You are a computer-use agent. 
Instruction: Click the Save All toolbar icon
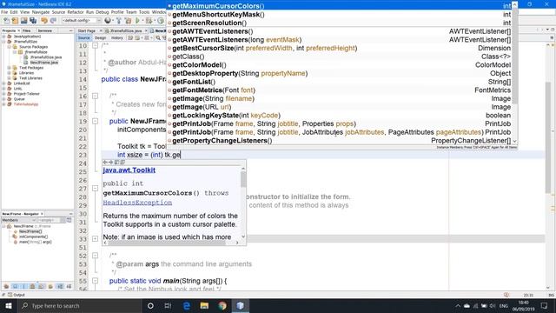click(33, 21)
